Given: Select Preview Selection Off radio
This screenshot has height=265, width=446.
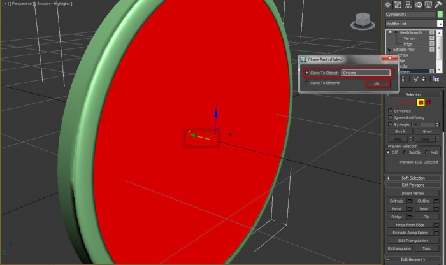Looking at the screenshot, I should (388, 152).
